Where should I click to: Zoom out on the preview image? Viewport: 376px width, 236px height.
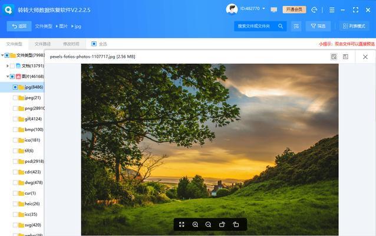[208, 224]
